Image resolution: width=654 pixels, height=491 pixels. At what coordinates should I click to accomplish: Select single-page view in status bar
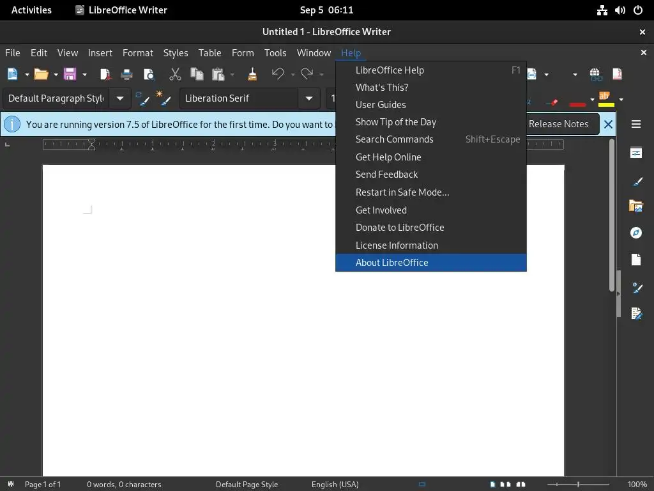[x=492, y=485]
